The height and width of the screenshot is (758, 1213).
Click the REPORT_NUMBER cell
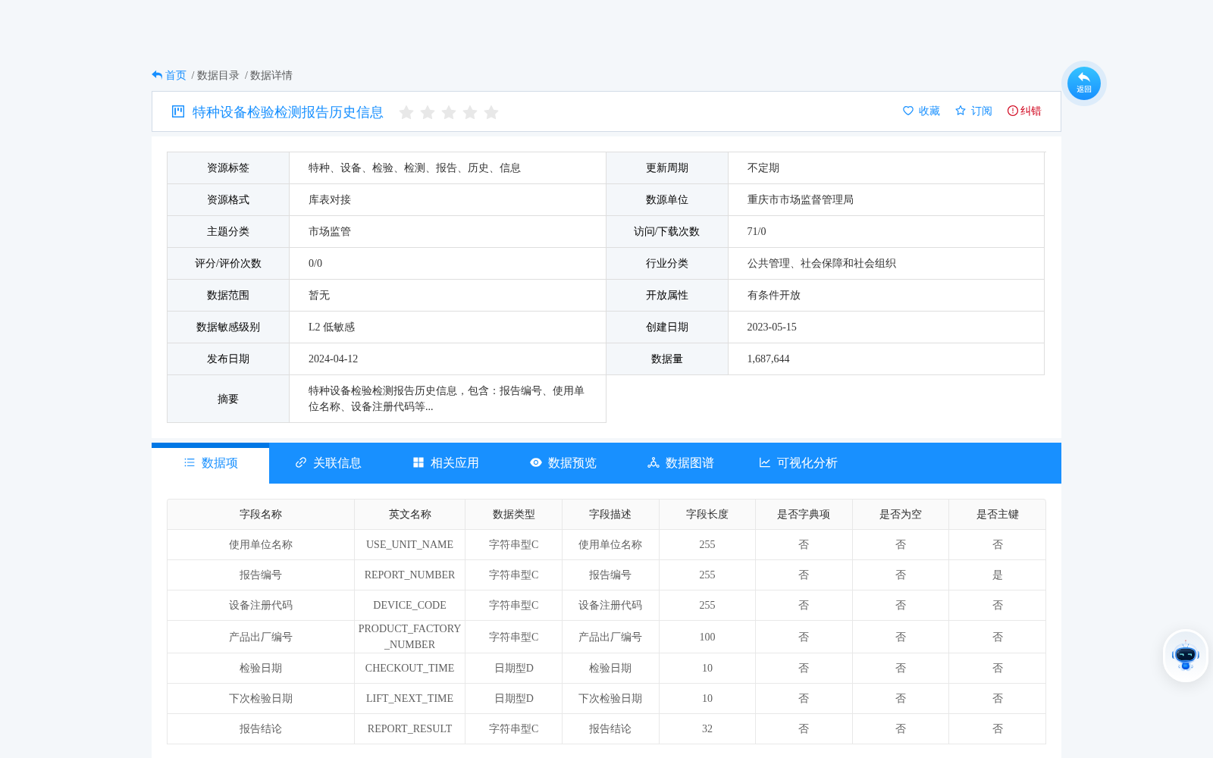click(410, 575)
